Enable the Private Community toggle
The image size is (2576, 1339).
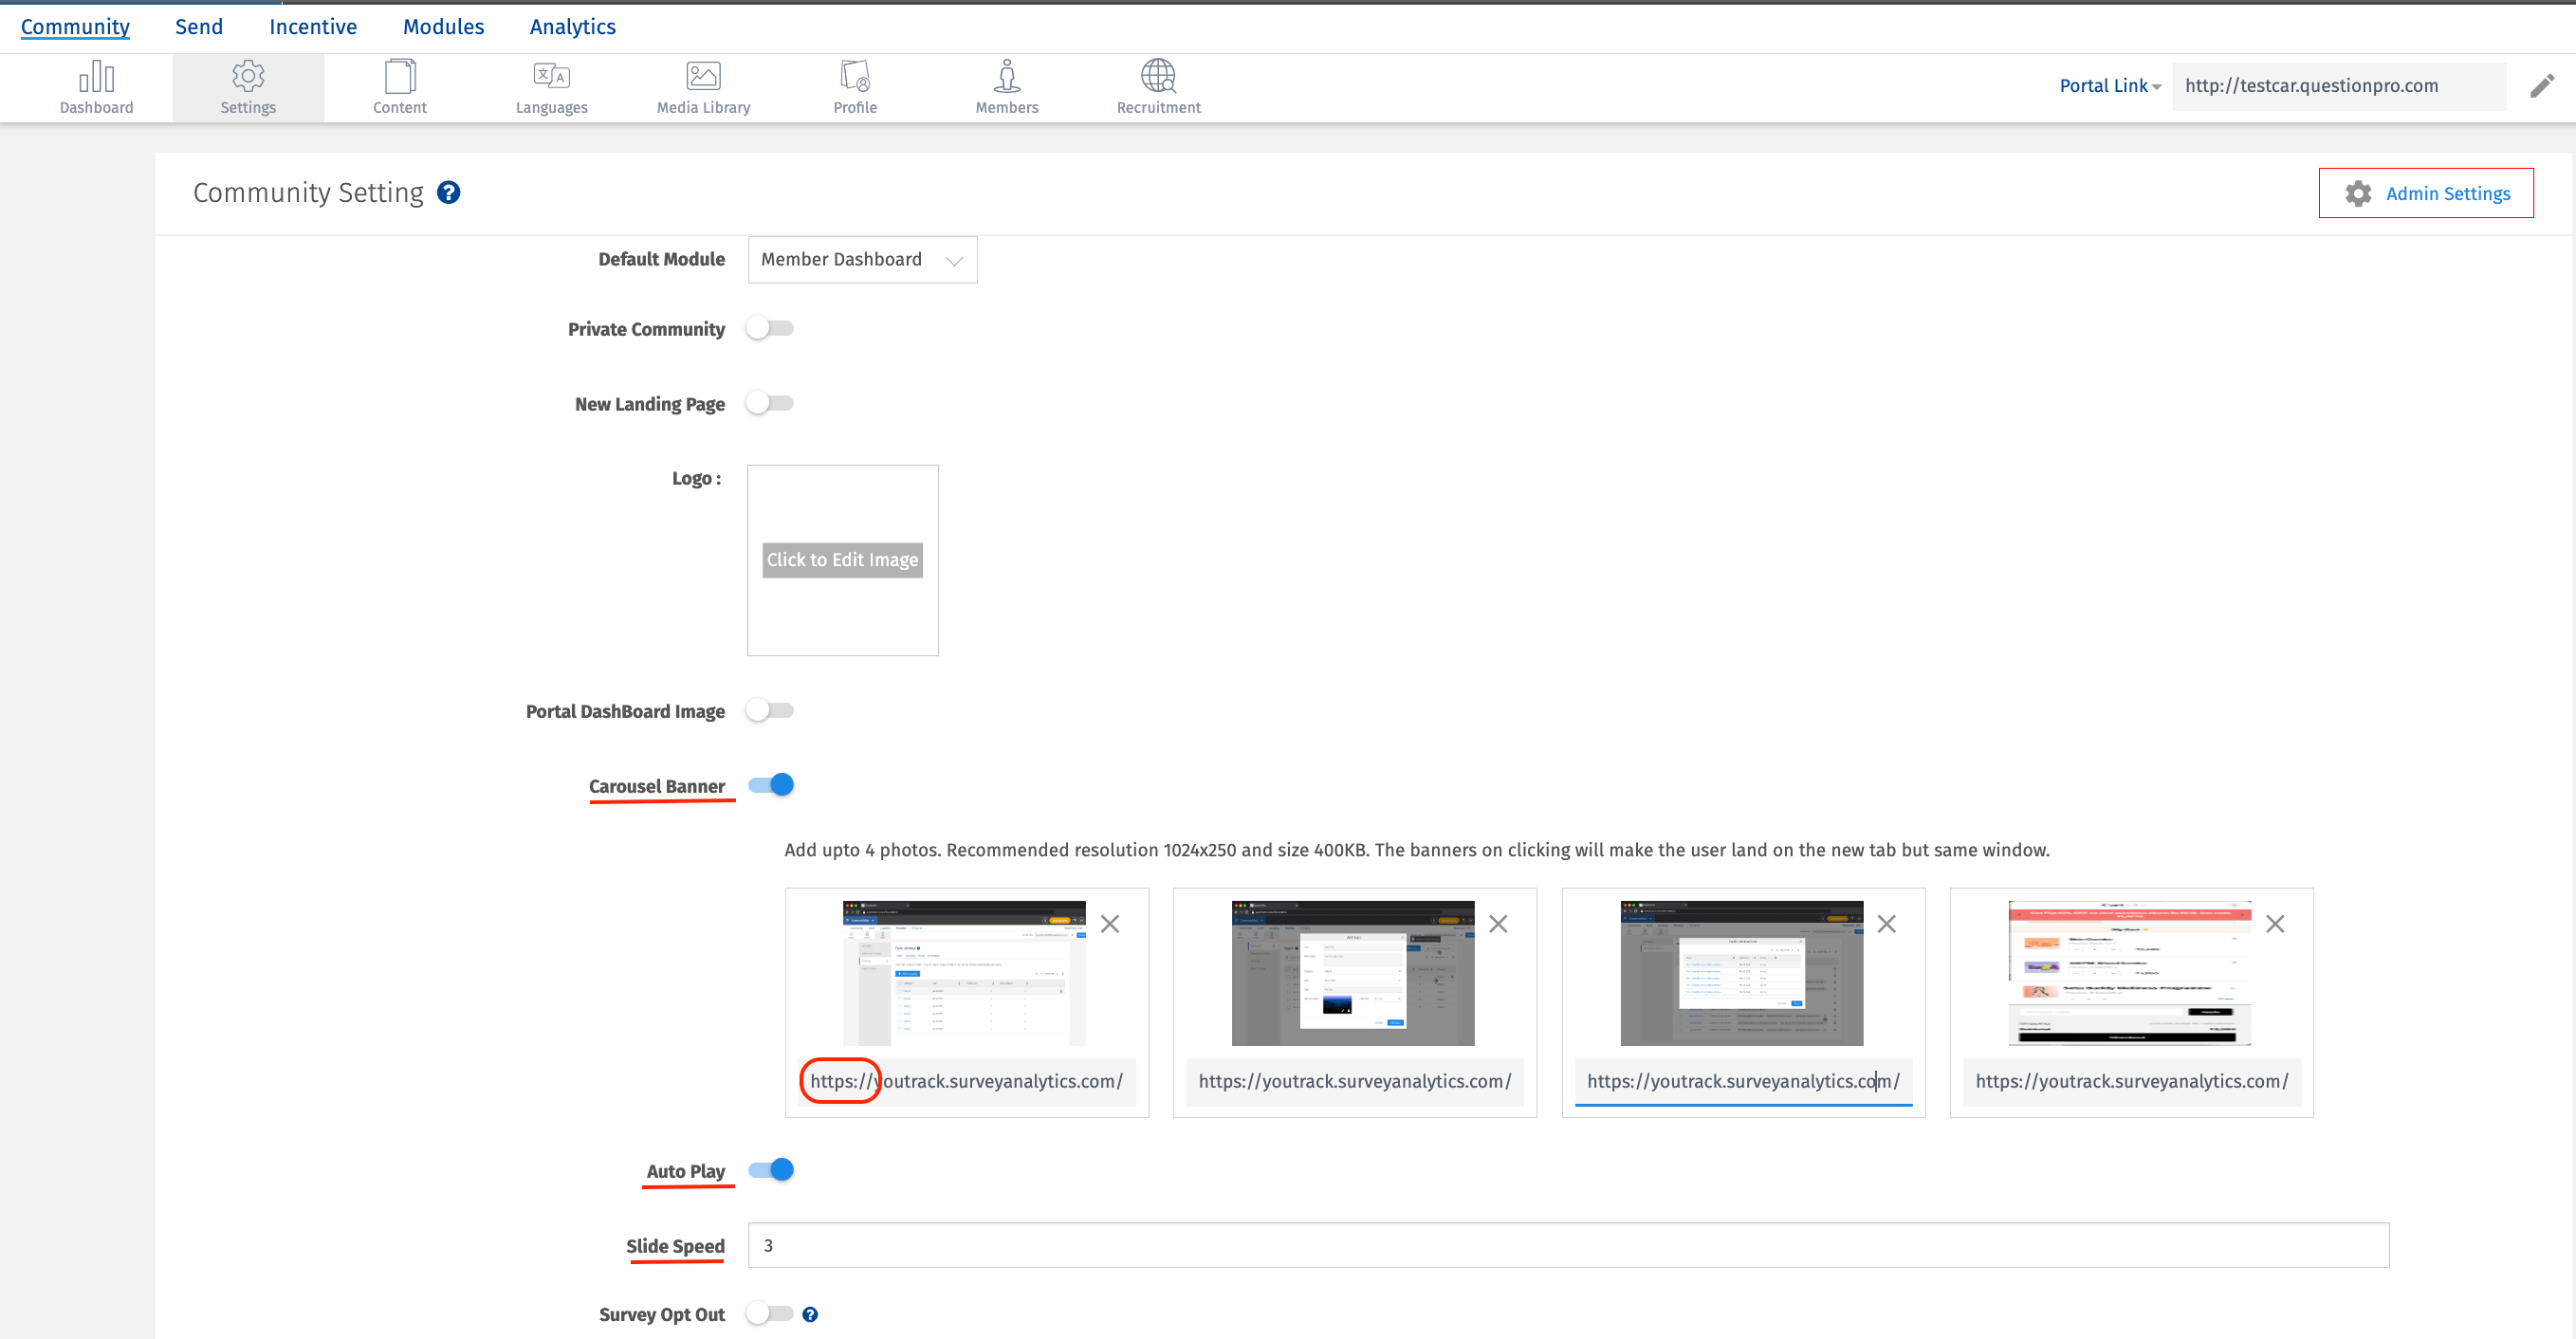(770, 328)
